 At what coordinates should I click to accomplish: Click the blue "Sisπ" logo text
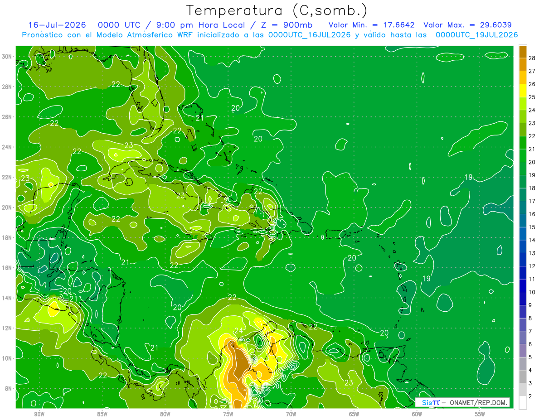(430, 402)
